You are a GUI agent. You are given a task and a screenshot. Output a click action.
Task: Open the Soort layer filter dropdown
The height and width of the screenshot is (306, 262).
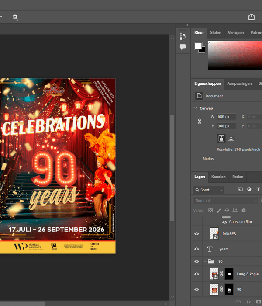tap(208, 190)
